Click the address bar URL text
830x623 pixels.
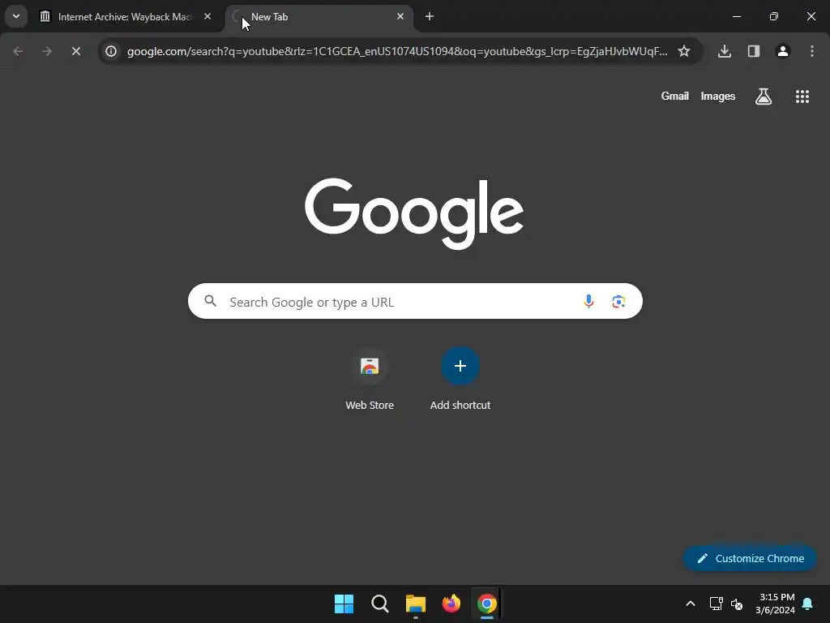point(397,51)
